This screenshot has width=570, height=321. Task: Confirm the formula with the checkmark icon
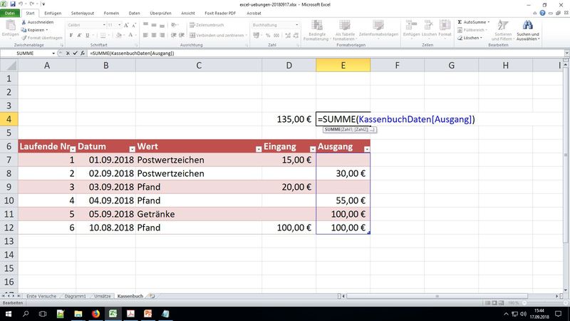75,54
